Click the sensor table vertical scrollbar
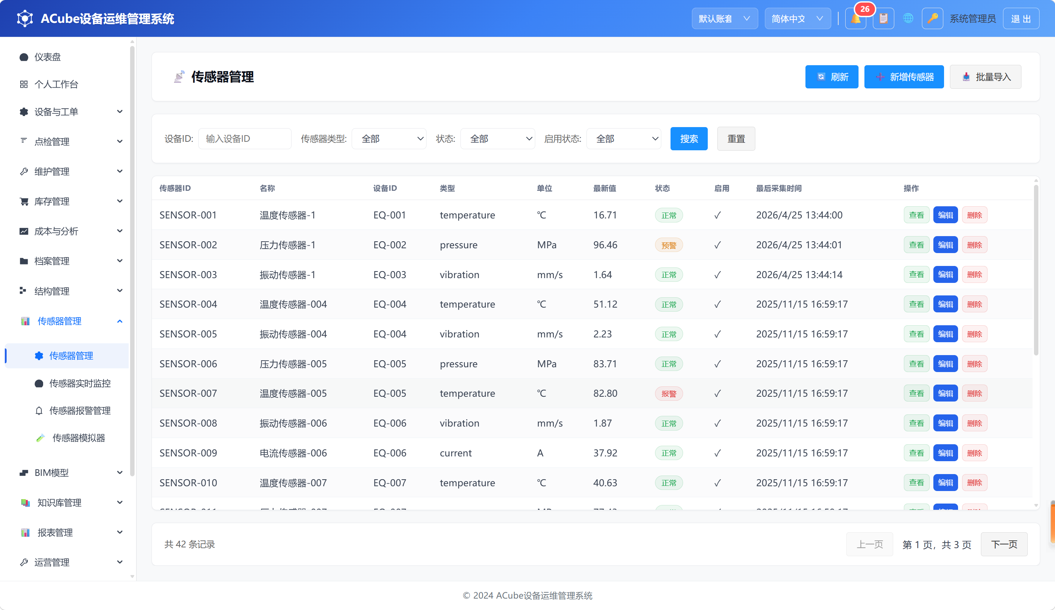Viewport: 1055px width, 610px height. point(1036,270)
